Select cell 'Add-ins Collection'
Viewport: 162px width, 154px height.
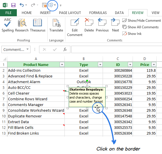coord(36,70)
